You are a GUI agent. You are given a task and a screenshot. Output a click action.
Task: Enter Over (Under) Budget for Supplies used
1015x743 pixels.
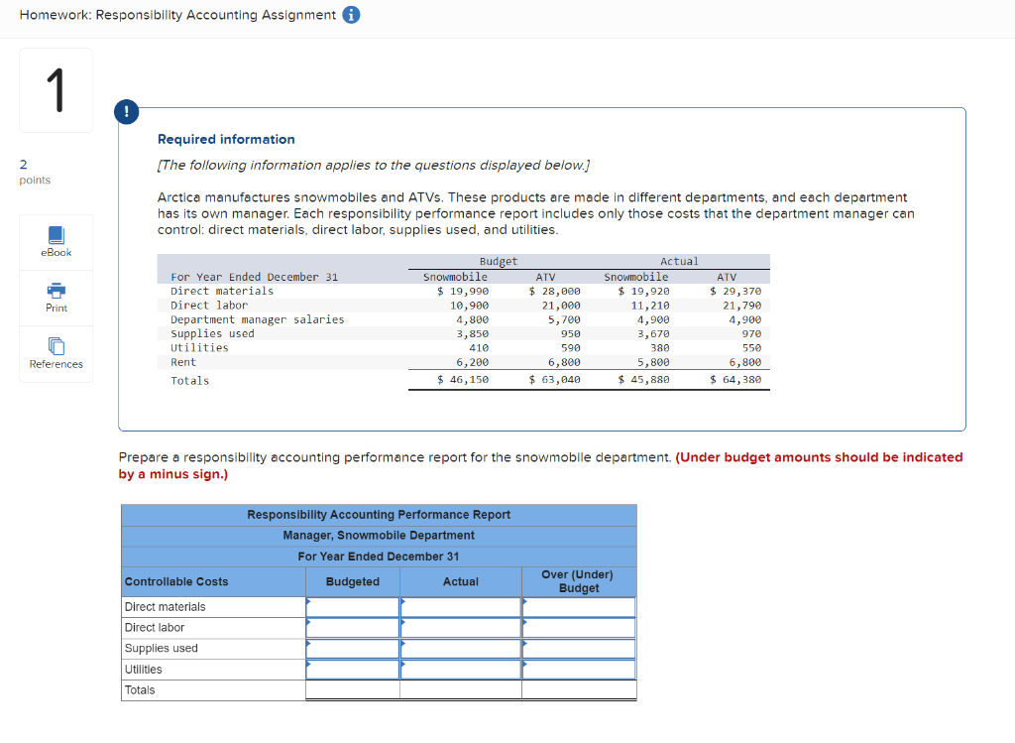pyautogui.click(x=578, y=648)
